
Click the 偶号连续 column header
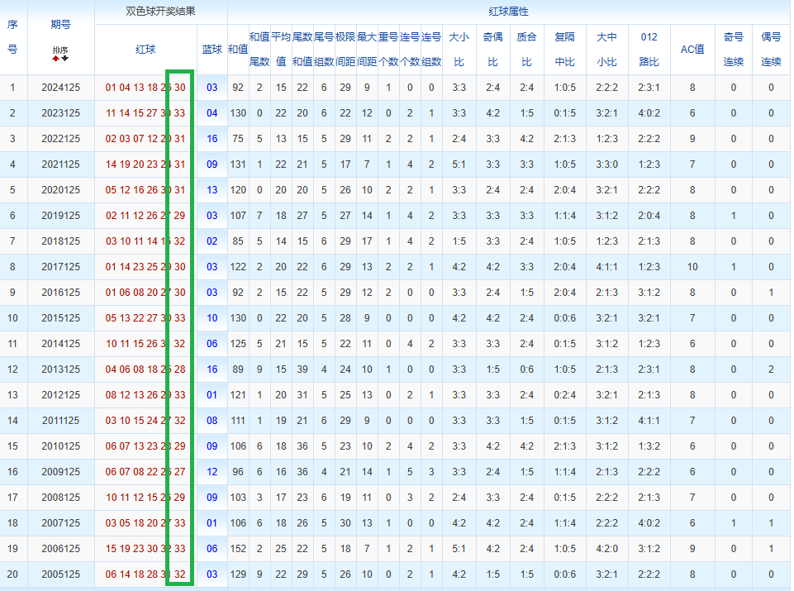[771, 49]
